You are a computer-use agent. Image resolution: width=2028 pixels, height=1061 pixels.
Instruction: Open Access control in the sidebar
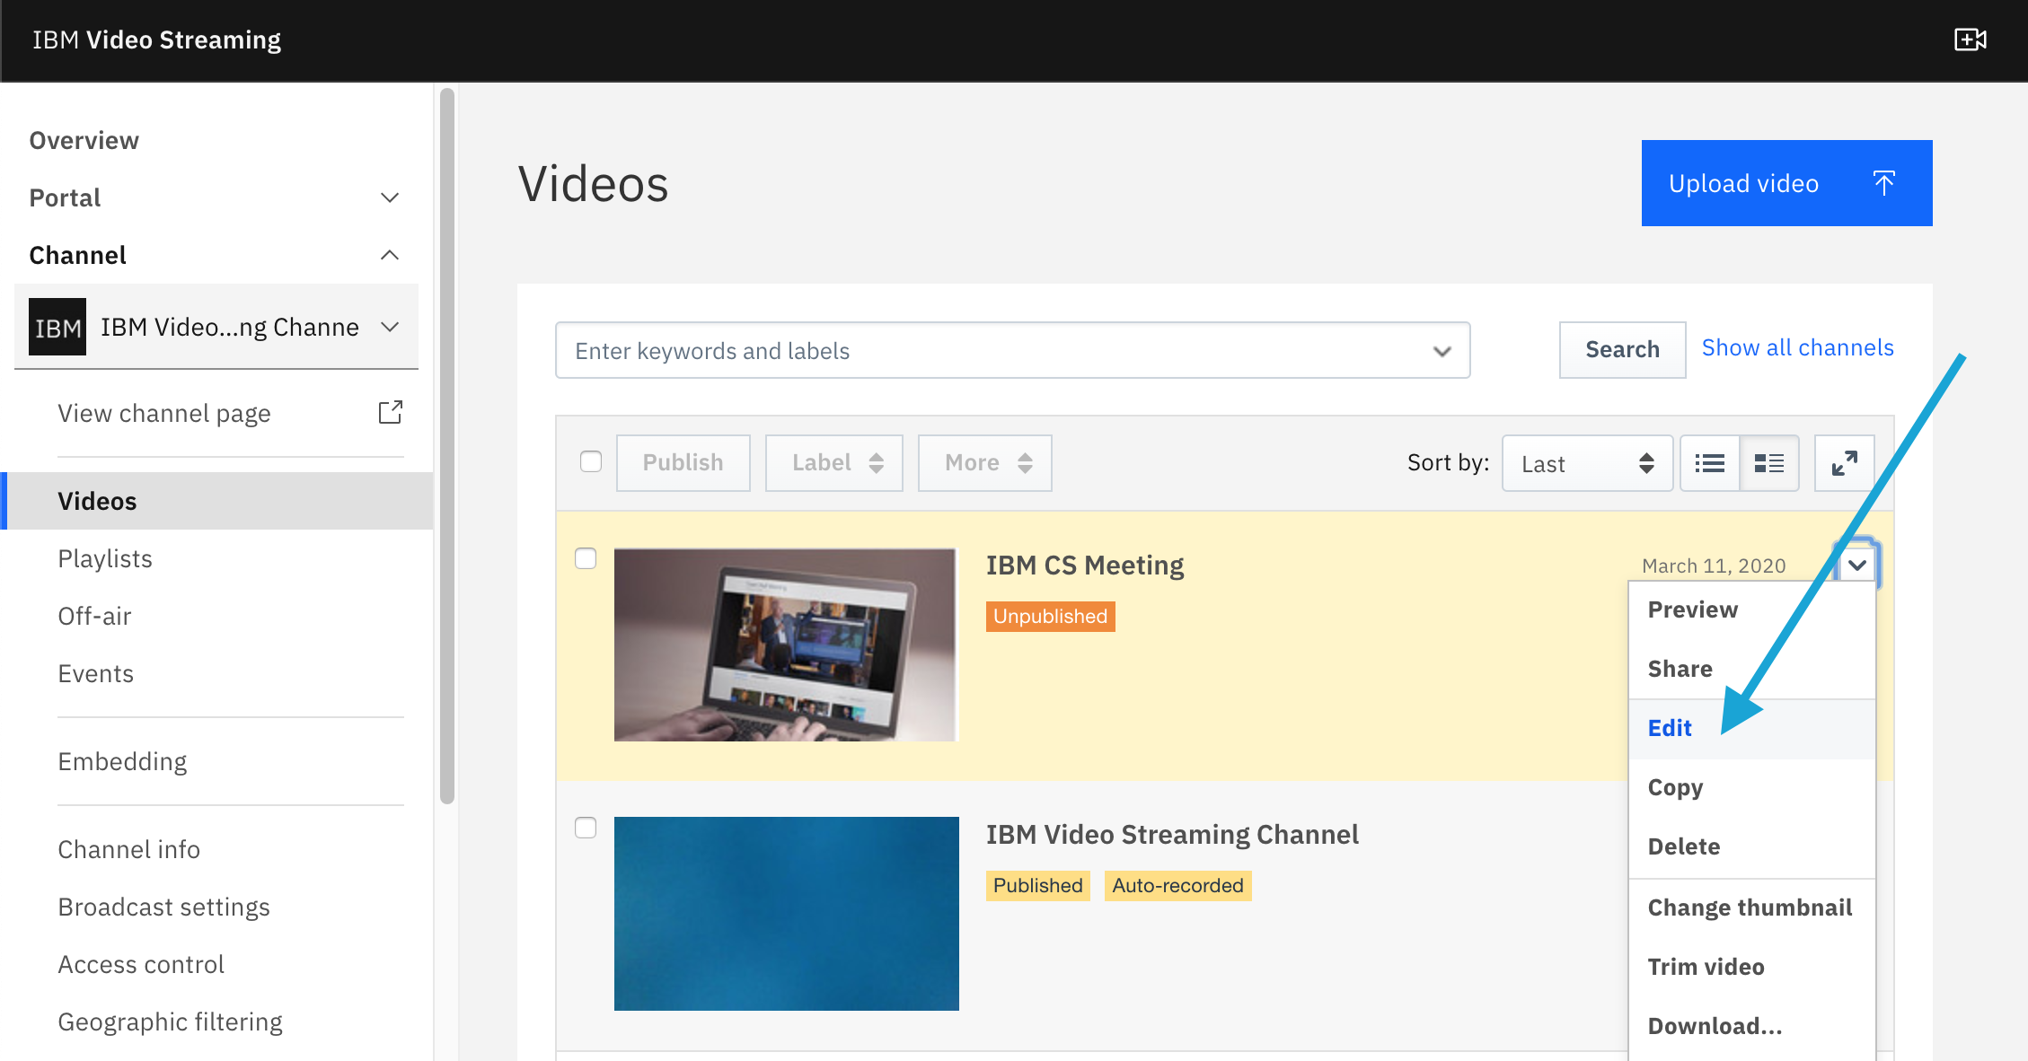point(141,964)
